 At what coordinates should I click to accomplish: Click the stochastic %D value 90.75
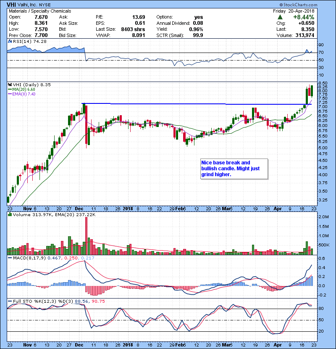pos(98,301)
